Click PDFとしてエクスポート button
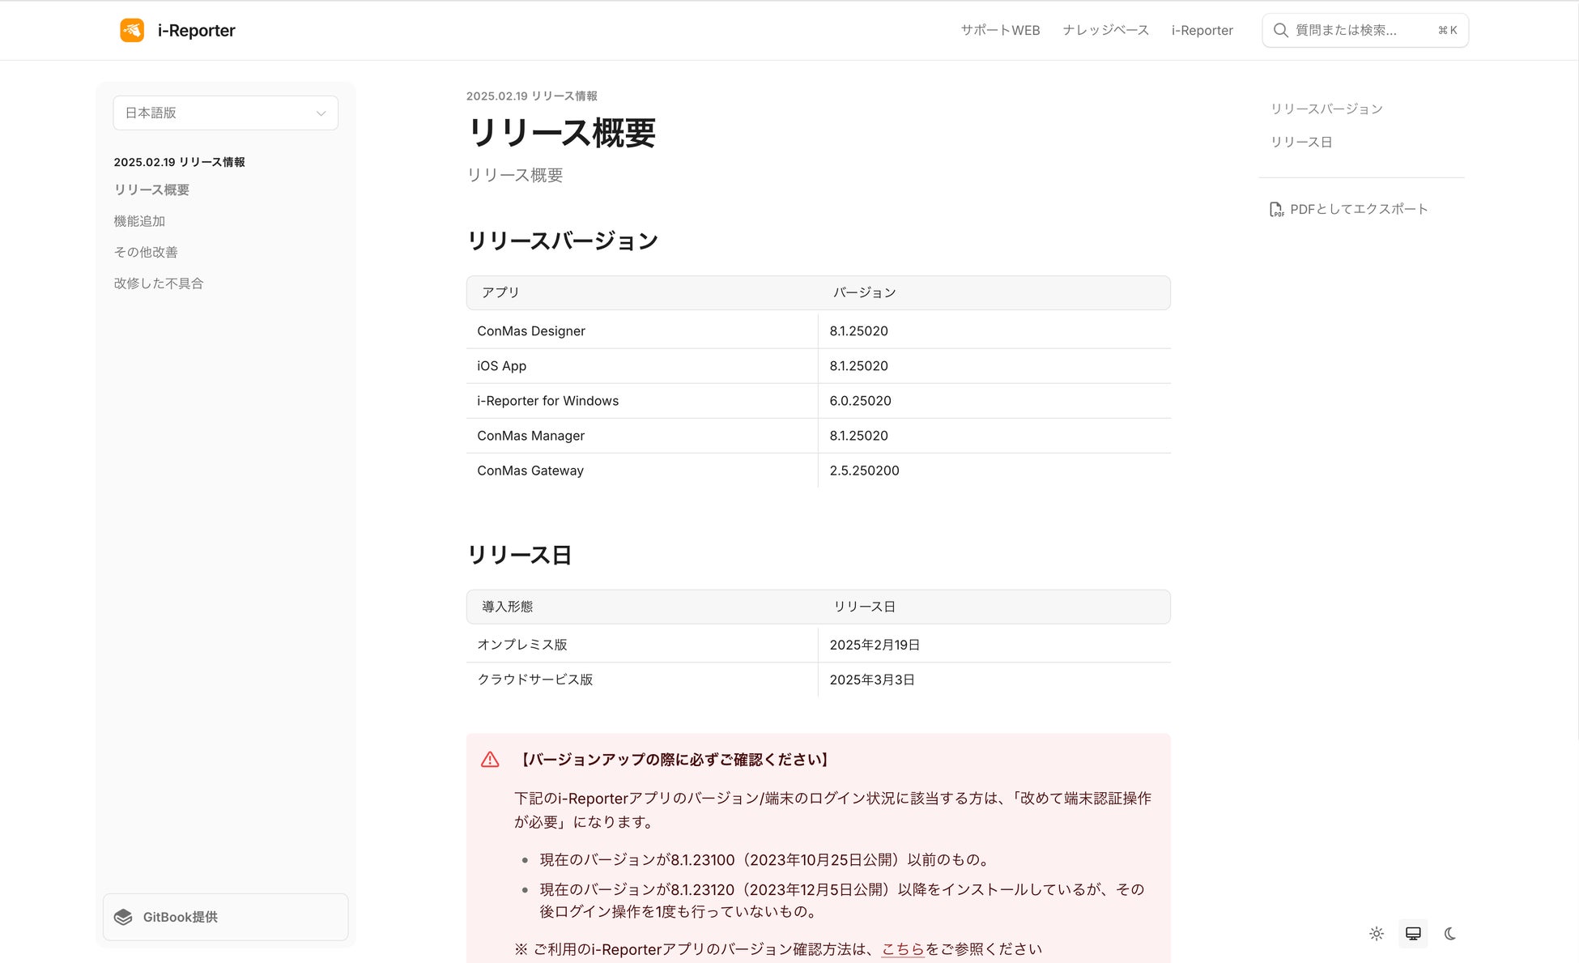This screenshot has height=963, width=1579. point(1358,209)
